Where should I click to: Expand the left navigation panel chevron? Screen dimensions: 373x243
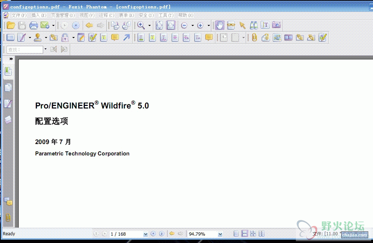(11, 59)
